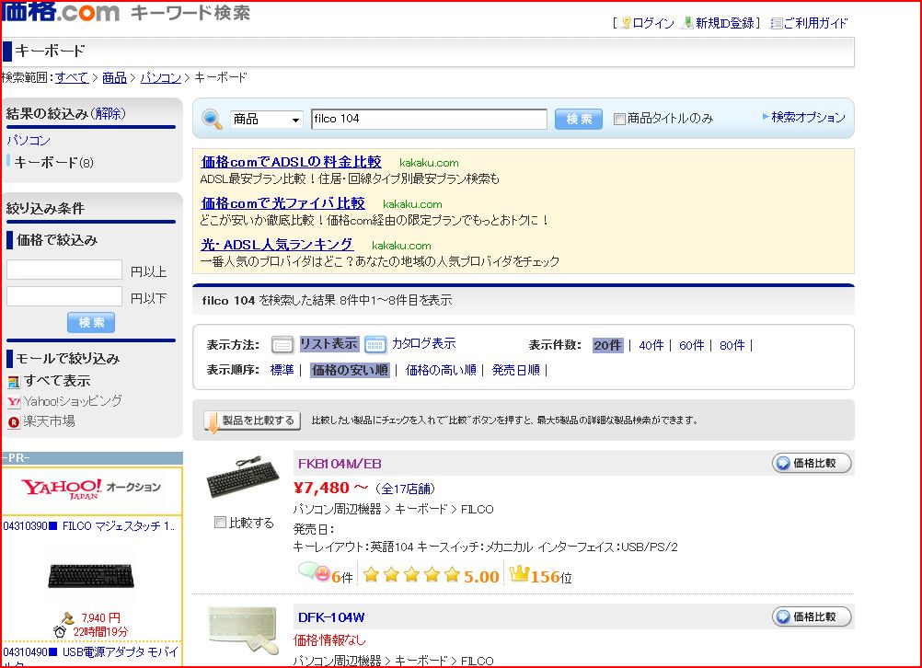Open the login key icon link
This screenshot has width=922, height=668.
pos(626,23)
